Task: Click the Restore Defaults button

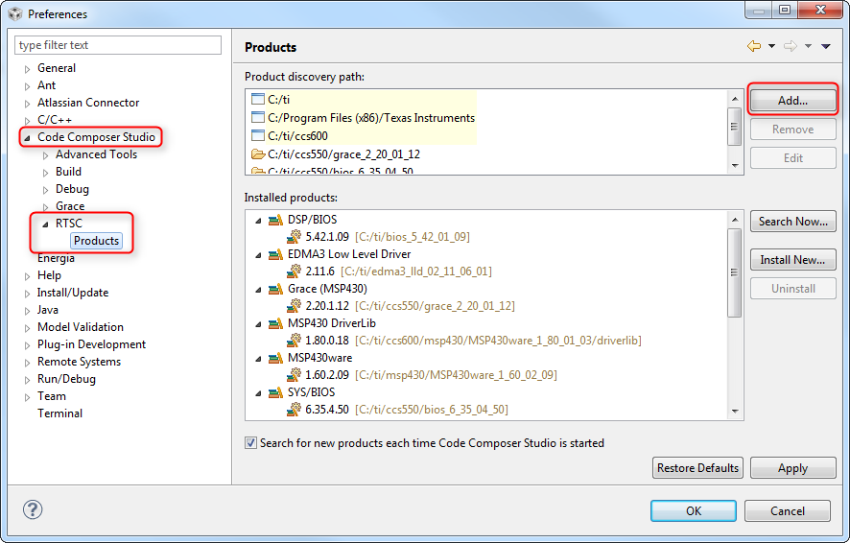Action: tap(697, 467)
